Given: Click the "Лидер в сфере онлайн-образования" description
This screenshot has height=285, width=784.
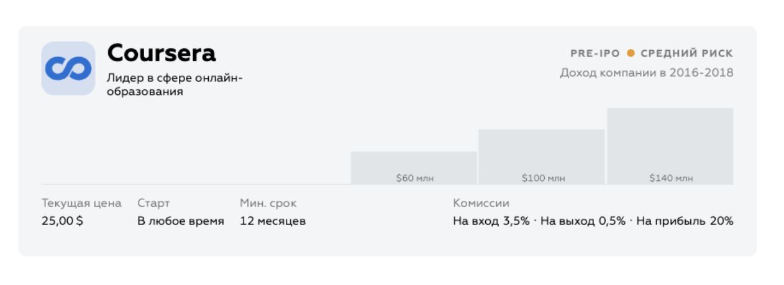Looking at the screenshot, I should tap(175, 85).
